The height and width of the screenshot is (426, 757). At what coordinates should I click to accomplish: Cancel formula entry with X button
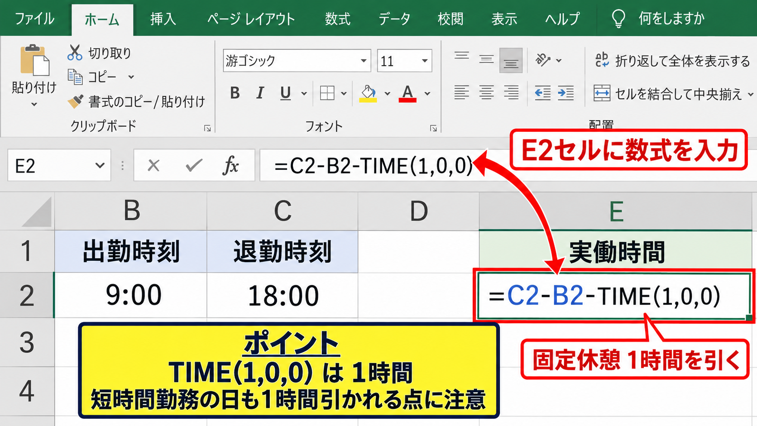tap(154, 166)
